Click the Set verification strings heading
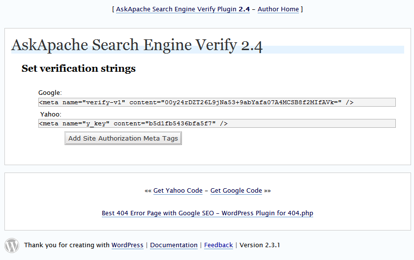The height and width of the screenshot is (260, 414). [x=78, y=68]
